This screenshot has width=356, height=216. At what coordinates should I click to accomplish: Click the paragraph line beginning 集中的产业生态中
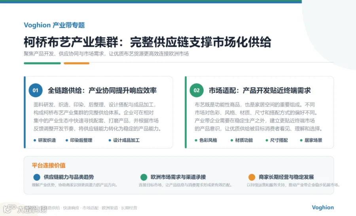click(96, 121)
